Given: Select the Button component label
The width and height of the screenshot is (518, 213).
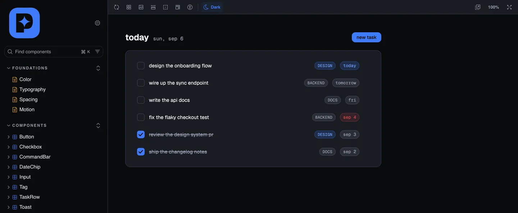Looking at the screenshot, I should coord(27,137).
